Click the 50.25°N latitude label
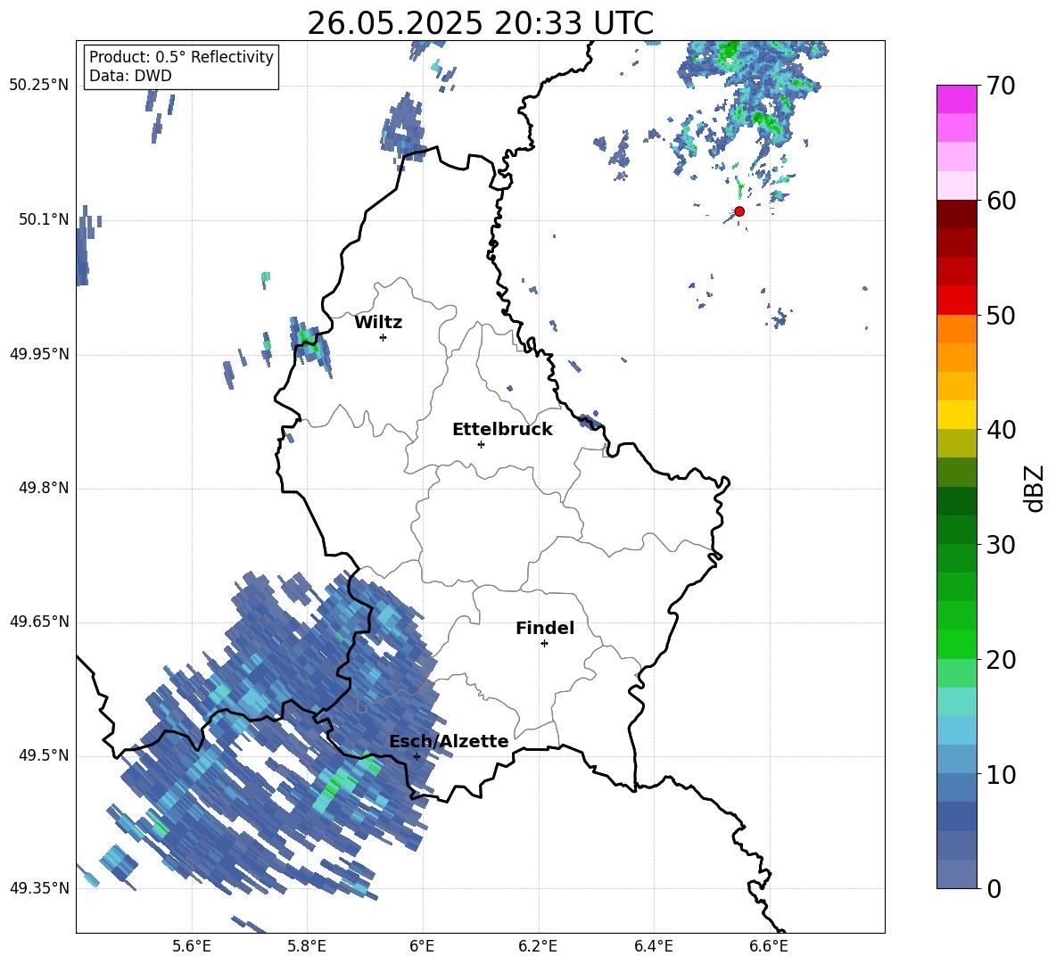 tap(39, 86)
